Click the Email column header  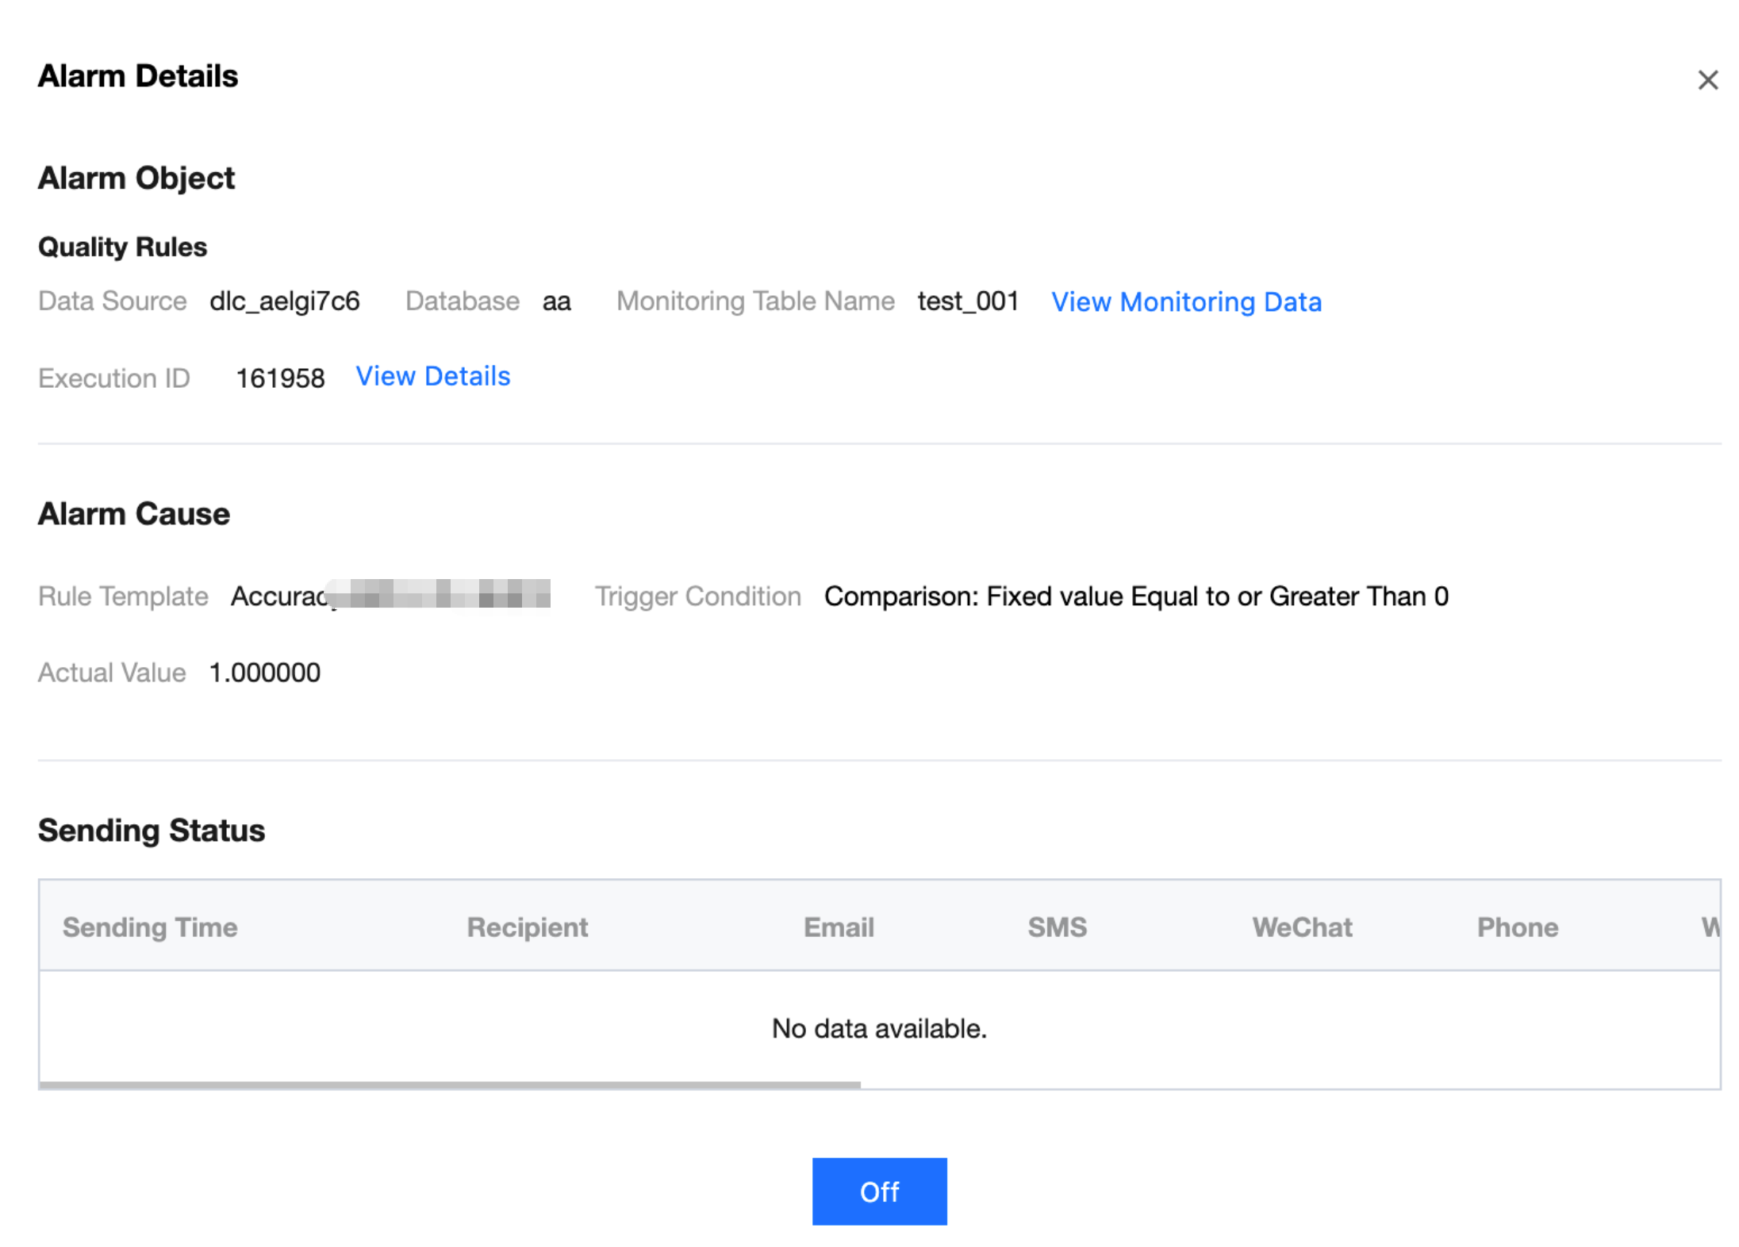pyautogui.click(x=839, y=927)
